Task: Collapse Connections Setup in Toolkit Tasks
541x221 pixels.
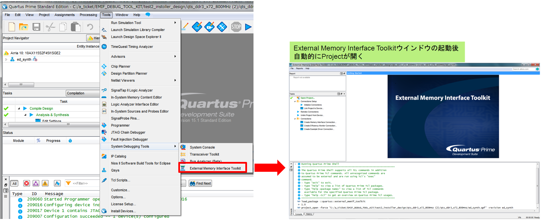Action: point(295,102)
